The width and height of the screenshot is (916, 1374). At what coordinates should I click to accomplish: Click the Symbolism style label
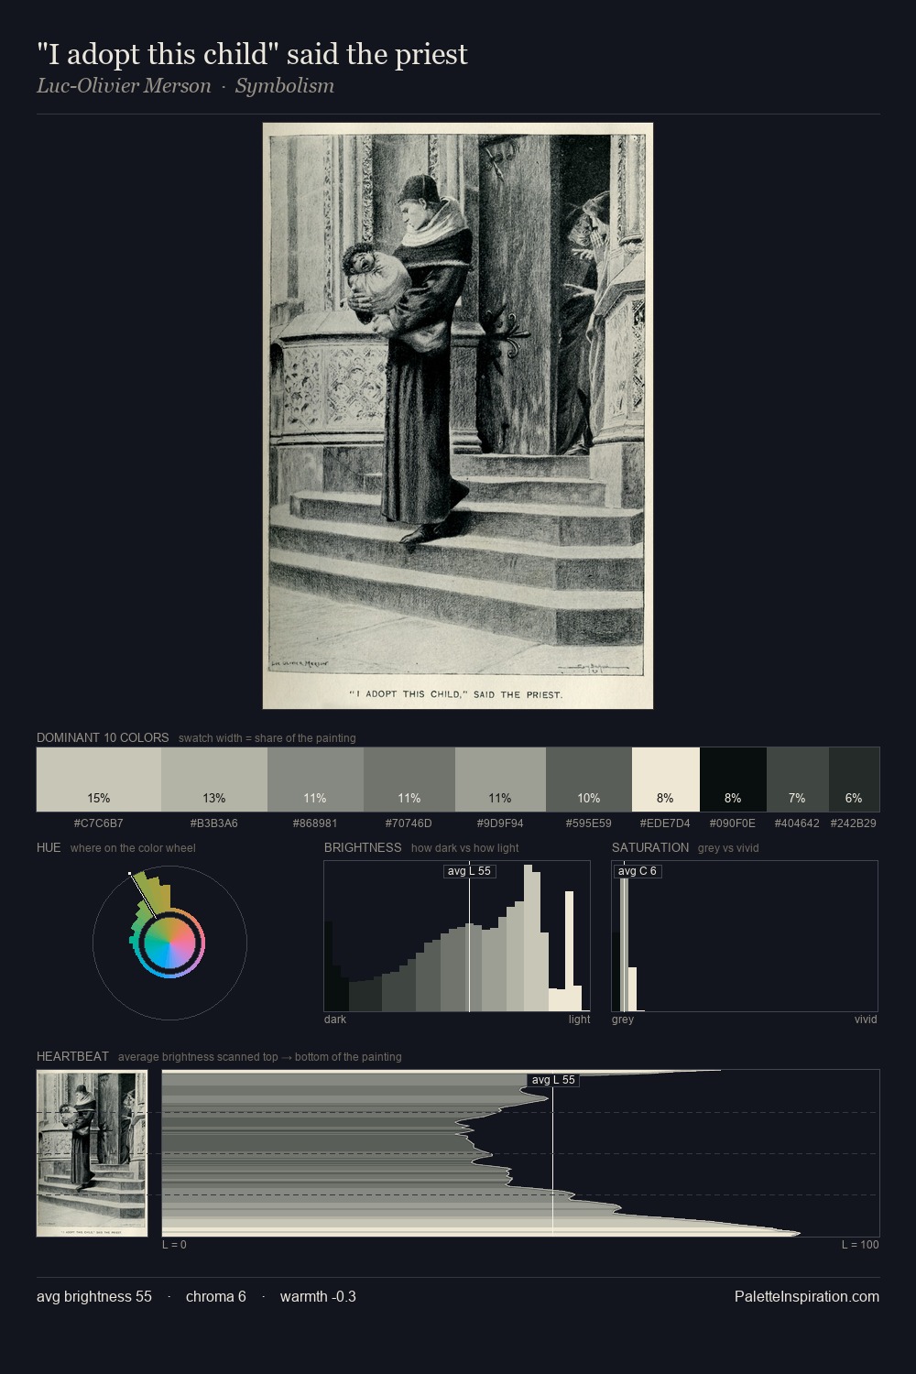(285, 86)
